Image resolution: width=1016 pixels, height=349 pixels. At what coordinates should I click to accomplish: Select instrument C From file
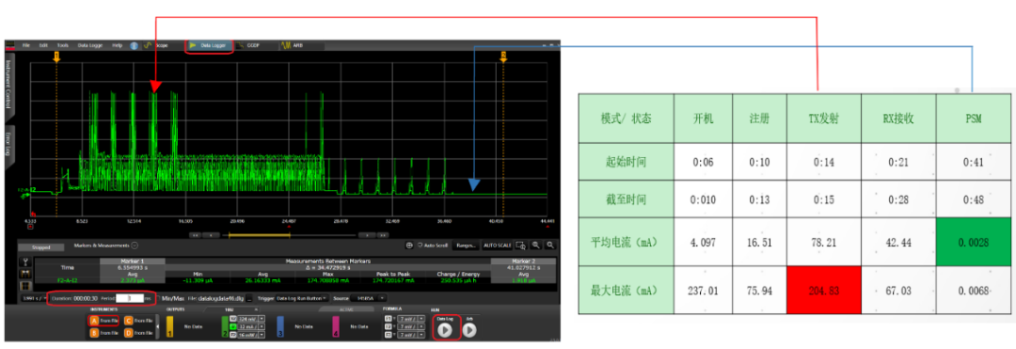coord(138,321)
